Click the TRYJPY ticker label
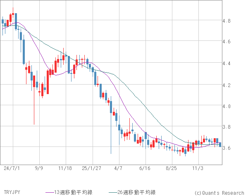Viewport: 248px width, 196px height. click(x=11, y=192)
